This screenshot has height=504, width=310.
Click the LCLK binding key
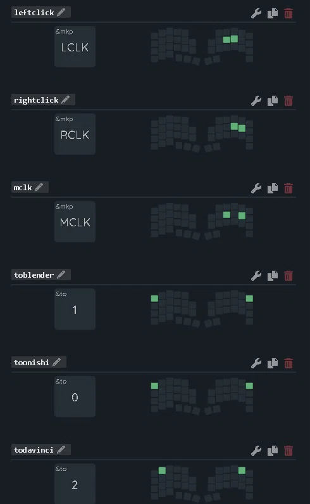pos(75,47)
